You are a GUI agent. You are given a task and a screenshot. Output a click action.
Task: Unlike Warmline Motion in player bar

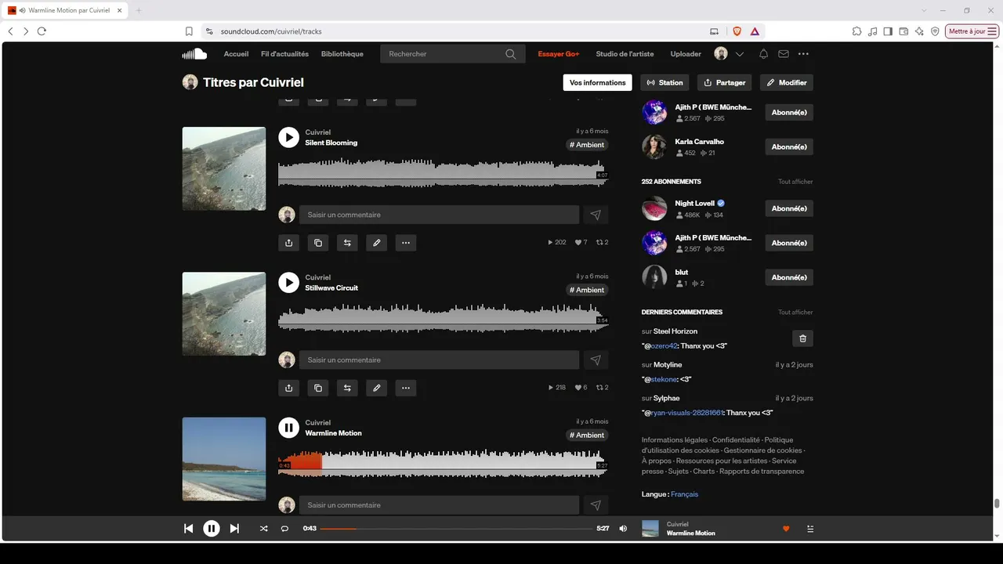[786, 529]
